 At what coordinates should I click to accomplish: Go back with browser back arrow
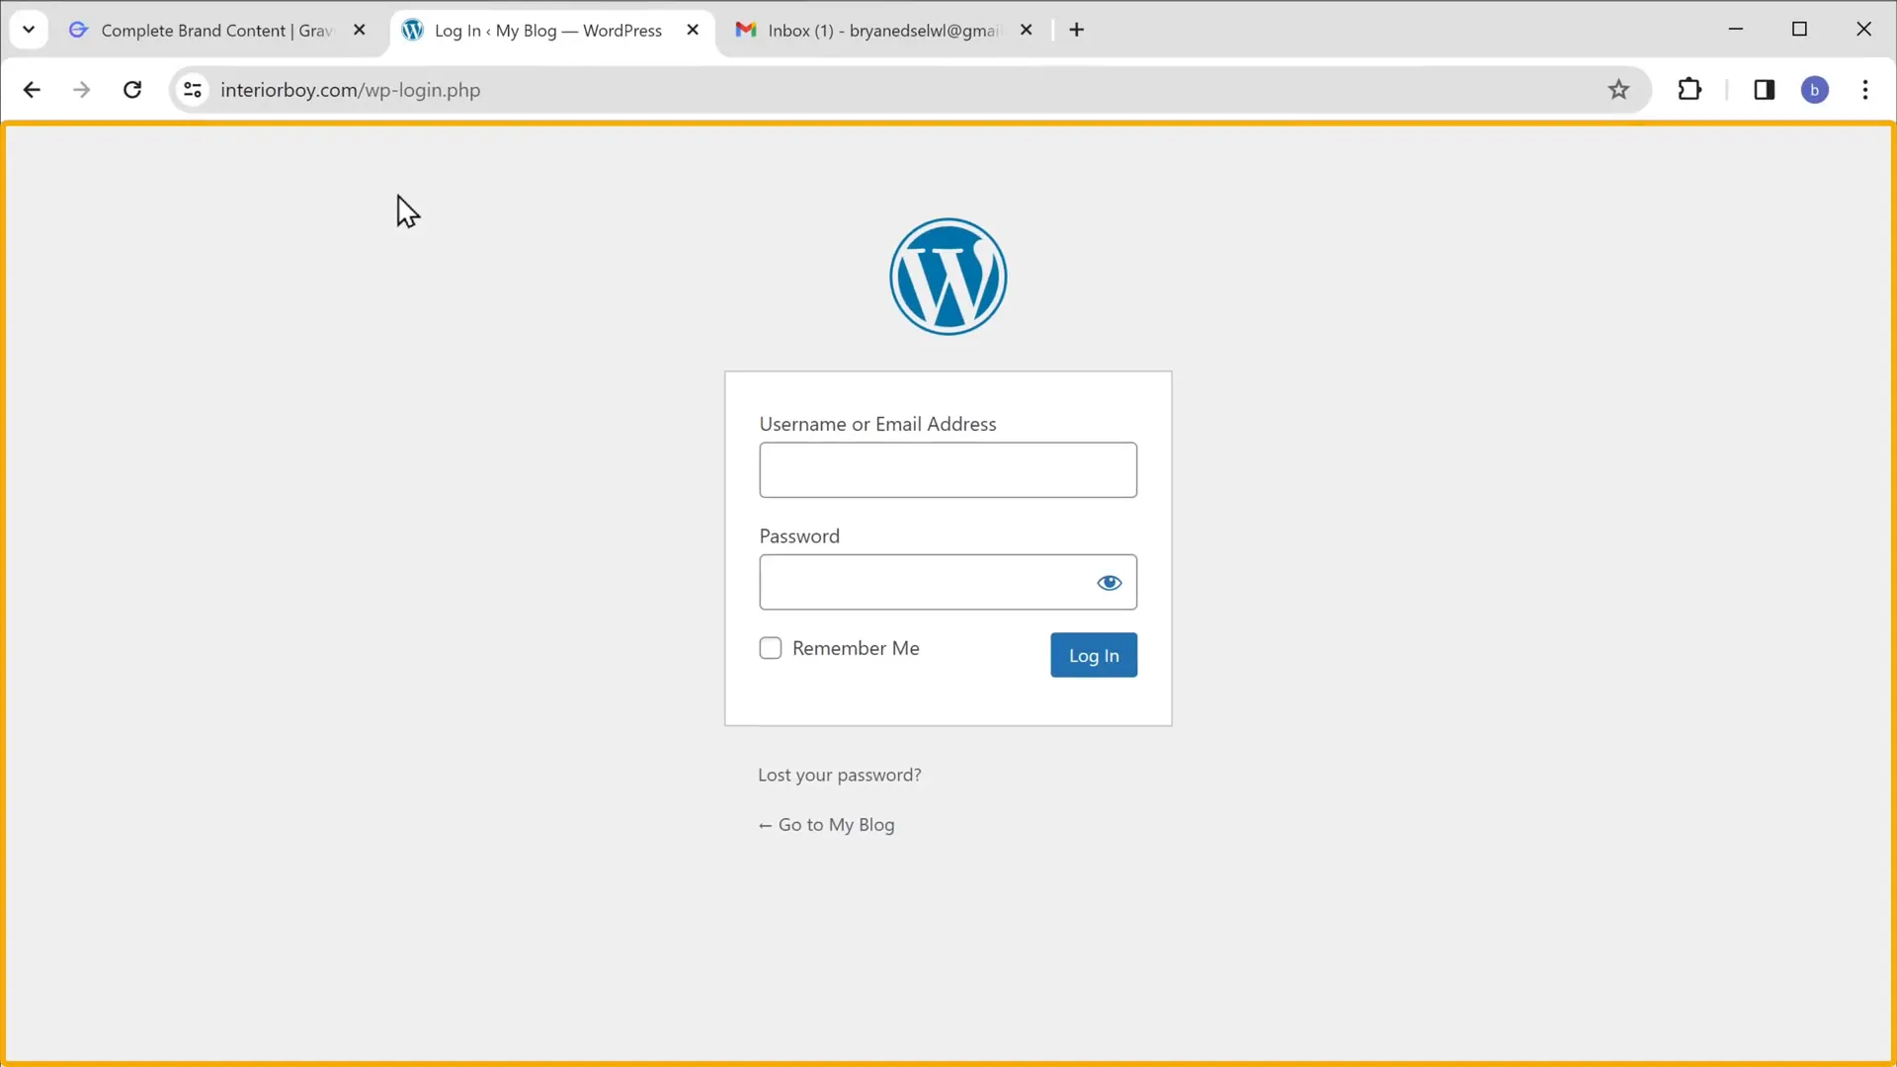click(32, 90)
